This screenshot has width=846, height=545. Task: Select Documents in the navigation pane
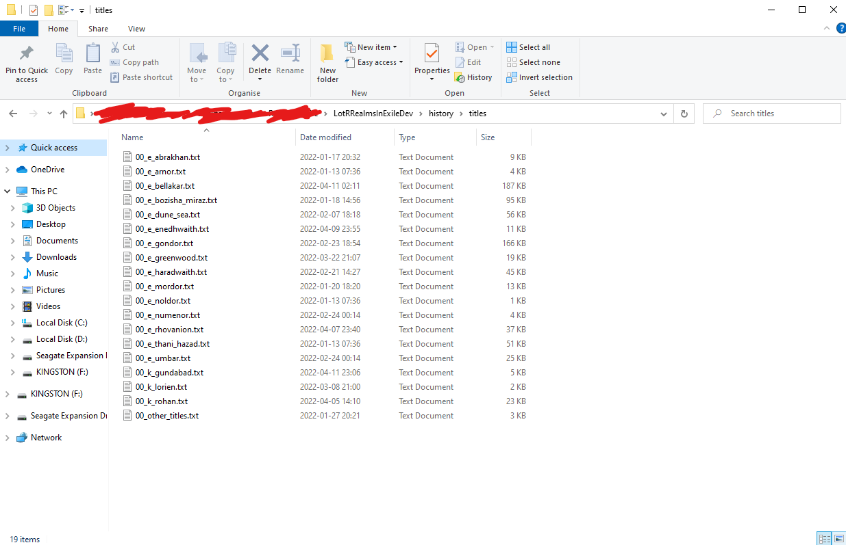point(57,241)
